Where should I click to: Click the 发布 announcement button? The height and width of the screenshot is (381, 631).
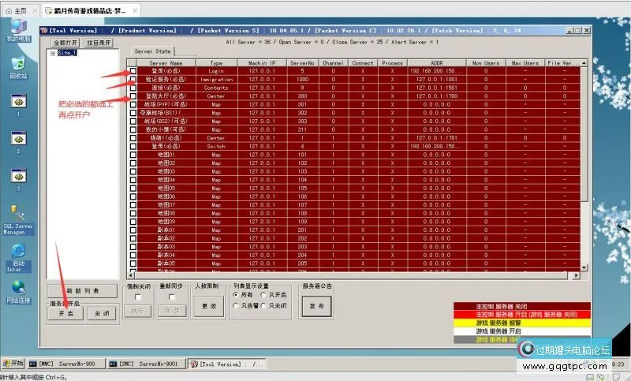[317, 306]
